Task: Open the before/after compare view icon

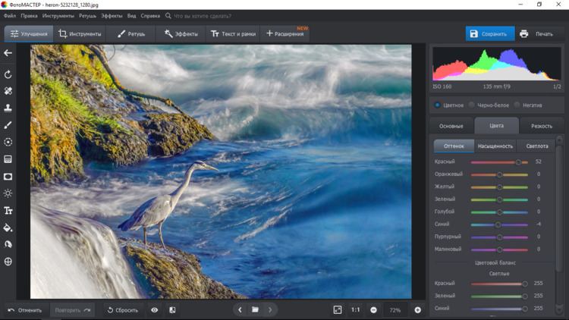Action: (x=172, y=310)
